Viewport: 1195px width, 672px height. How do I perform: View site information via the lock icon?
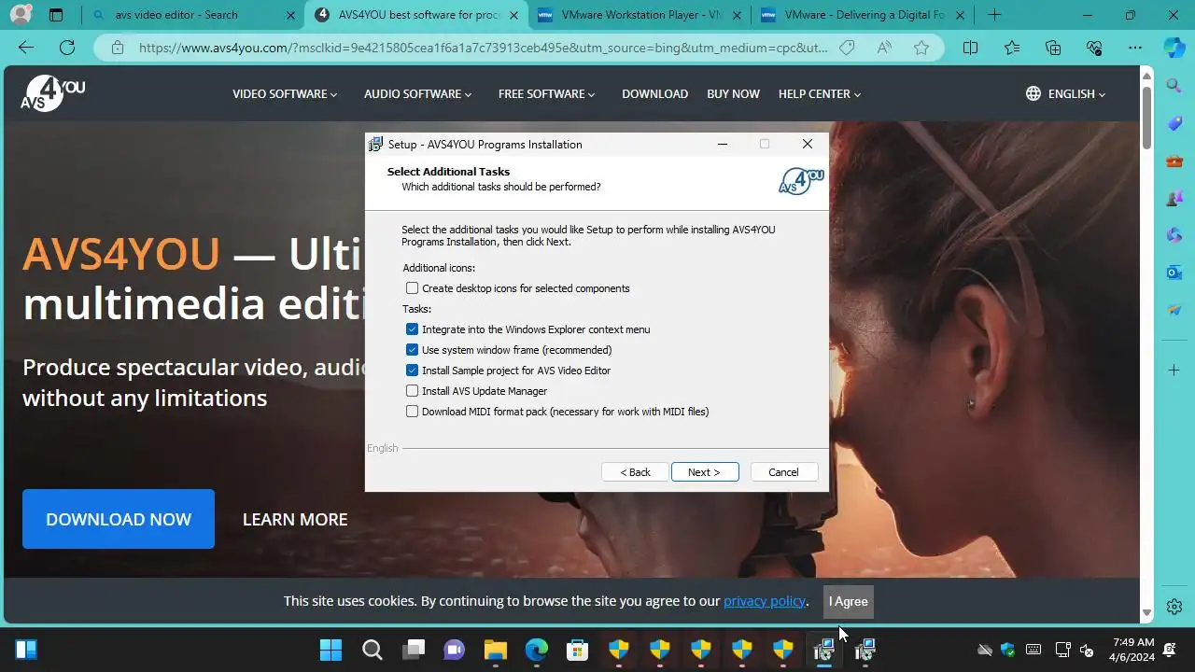pyautogui.click(x=117, y=48)
